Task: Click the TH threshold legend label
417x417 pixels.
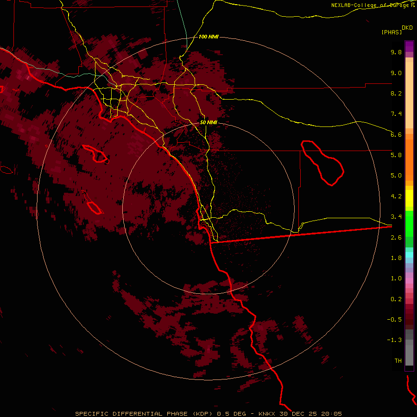Action: coord(398,361)
